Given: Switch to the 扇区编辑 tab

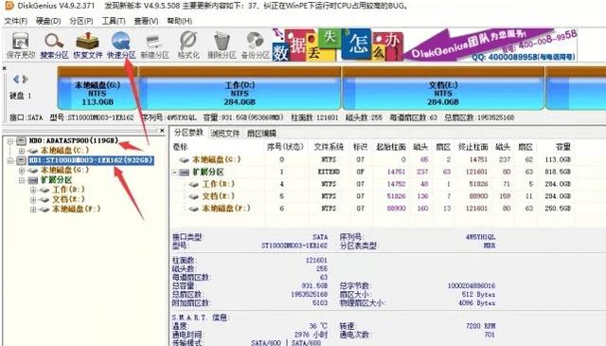Looking at the screenshot, I should coord(261,134).
